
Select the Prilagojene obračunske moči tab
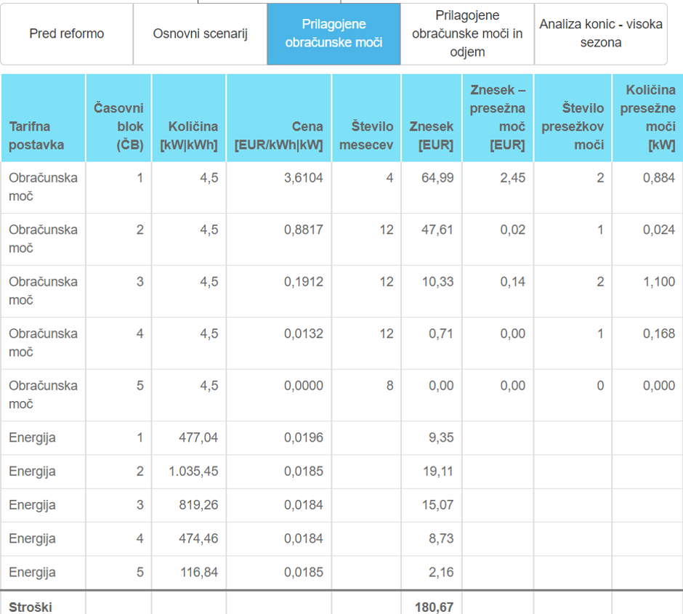pos(334,34)
